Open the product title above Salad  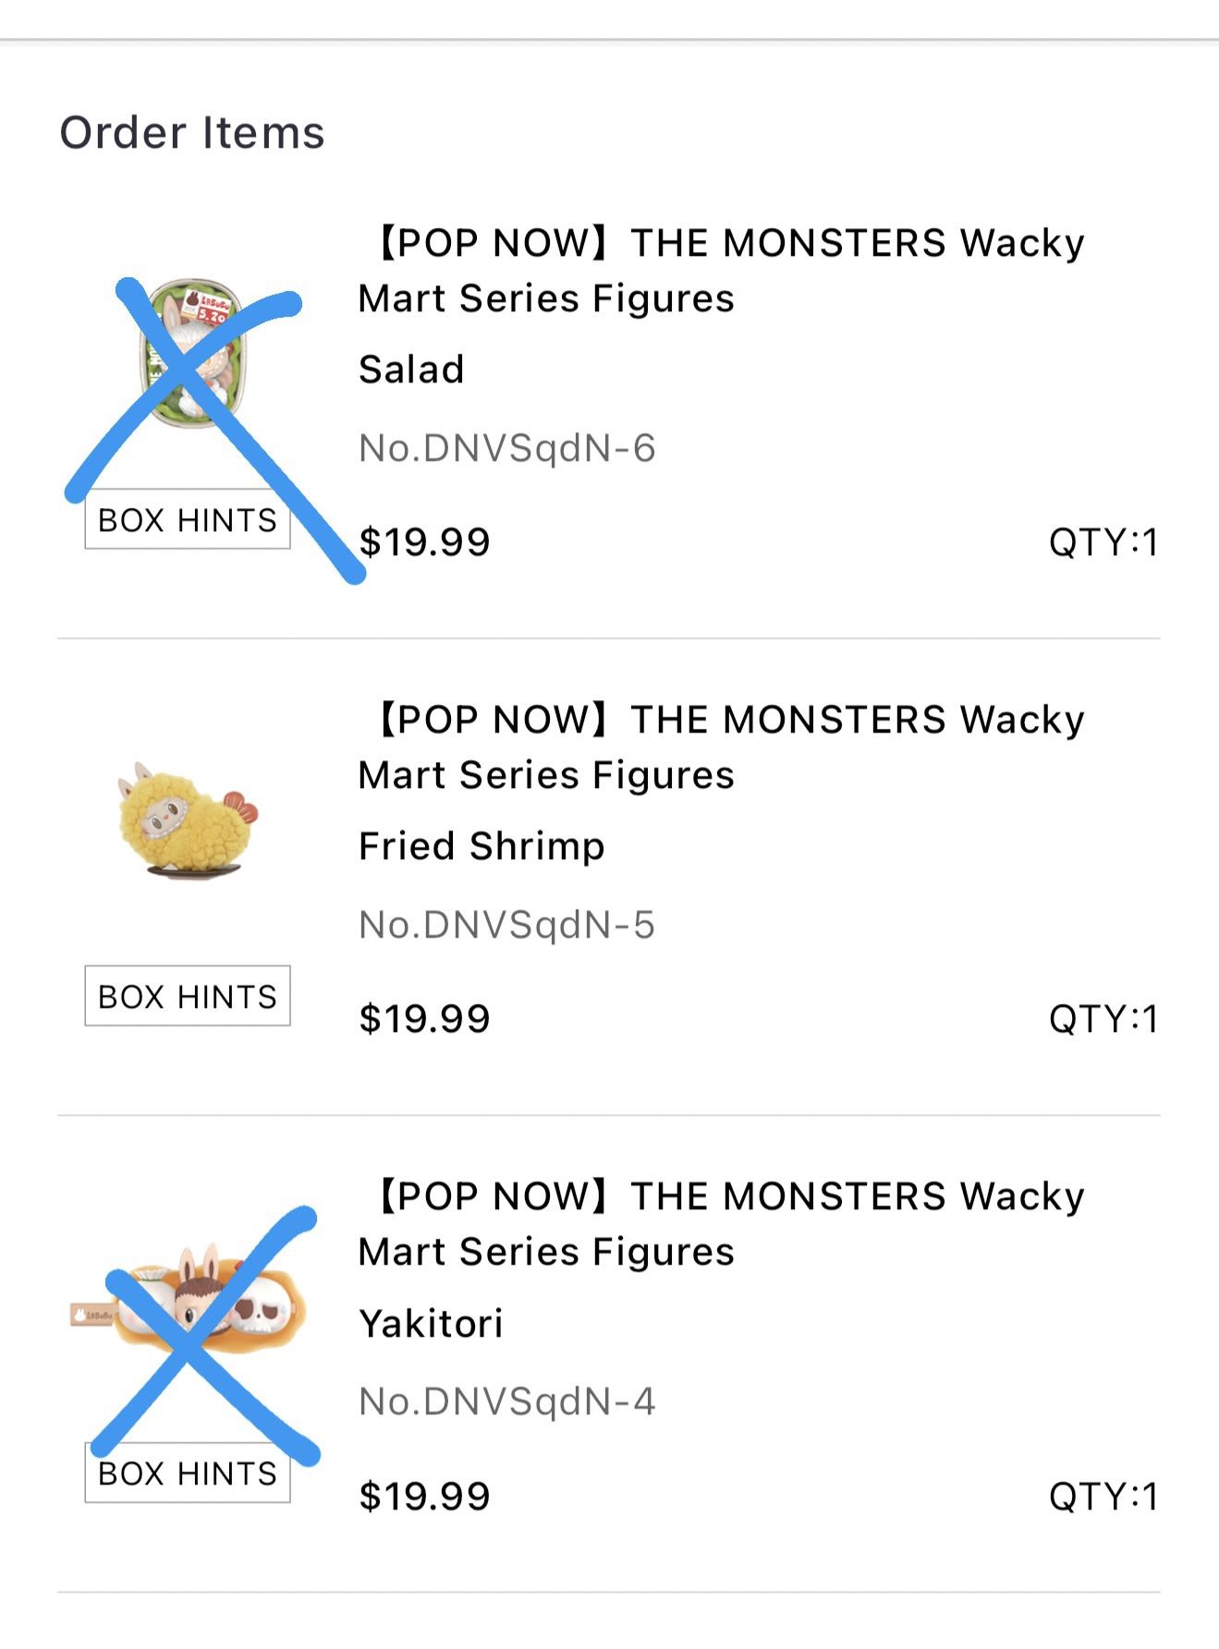pos(721,270)
